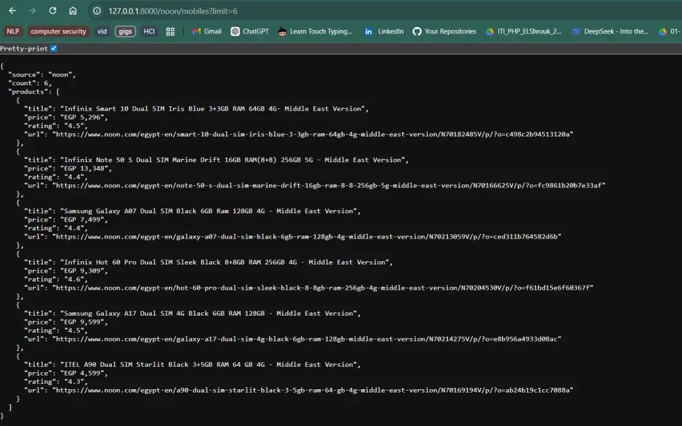
Task: Click the "source": "noon" line
Action: (x=42, y=75)
